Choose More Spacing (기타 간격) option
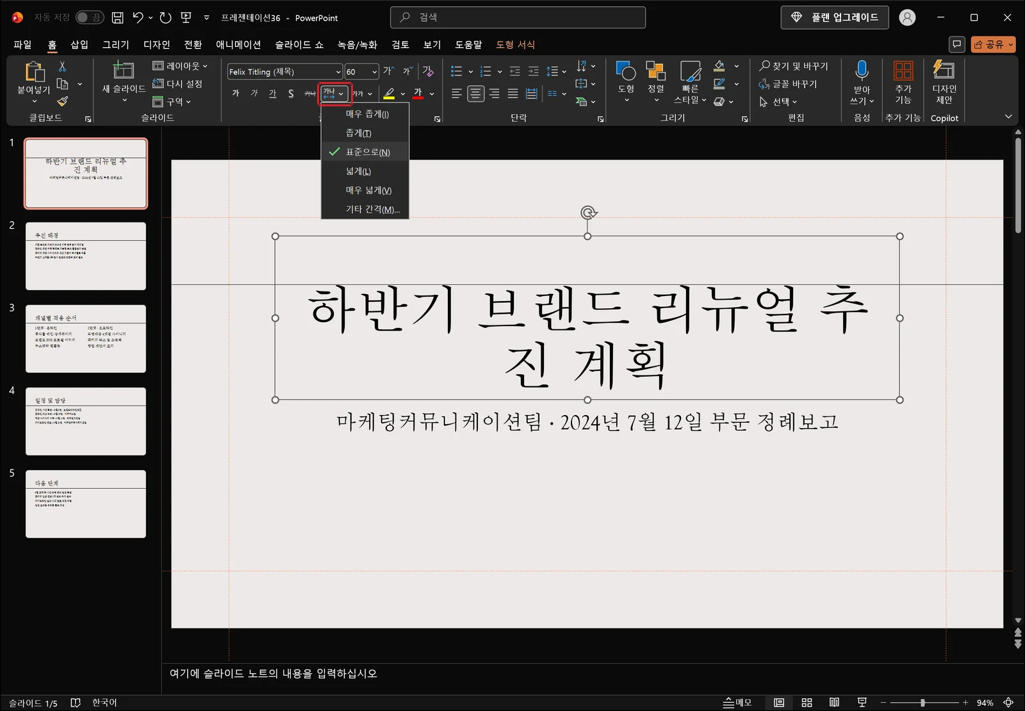The height and width of the screenshot is (711, 1025). (x=365, y=209)
